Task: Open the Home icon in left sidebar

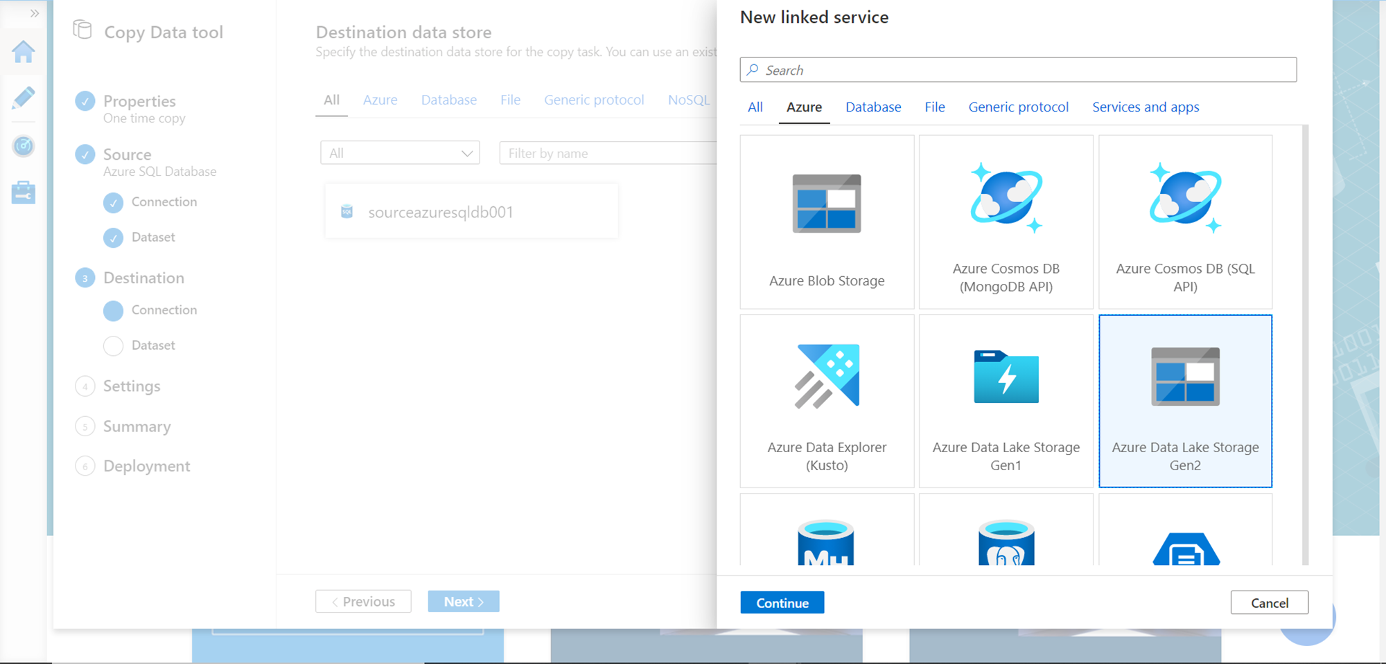Action: tap(24, 51)
